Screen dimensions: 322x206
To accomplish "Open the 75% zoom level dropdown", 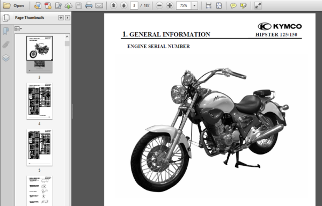I will pos(194,5).
